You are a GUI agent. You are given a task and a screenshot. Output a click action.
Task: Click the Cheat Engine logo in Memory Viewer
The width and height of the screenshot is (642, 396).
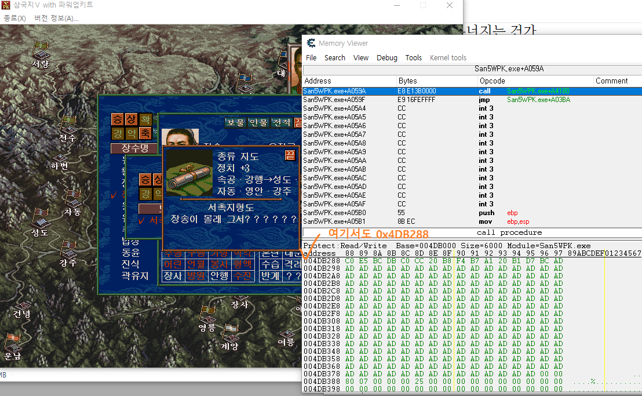click(x=311, y=43)
